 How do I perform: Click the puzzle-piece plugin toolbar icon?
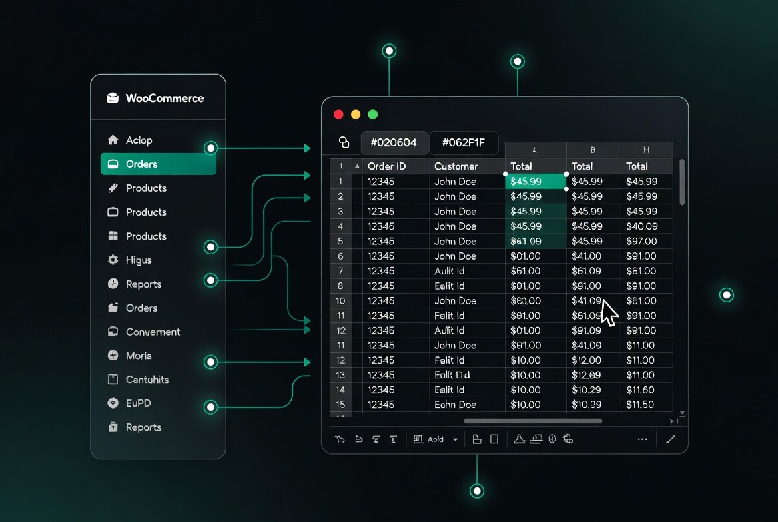coord(568,439)
